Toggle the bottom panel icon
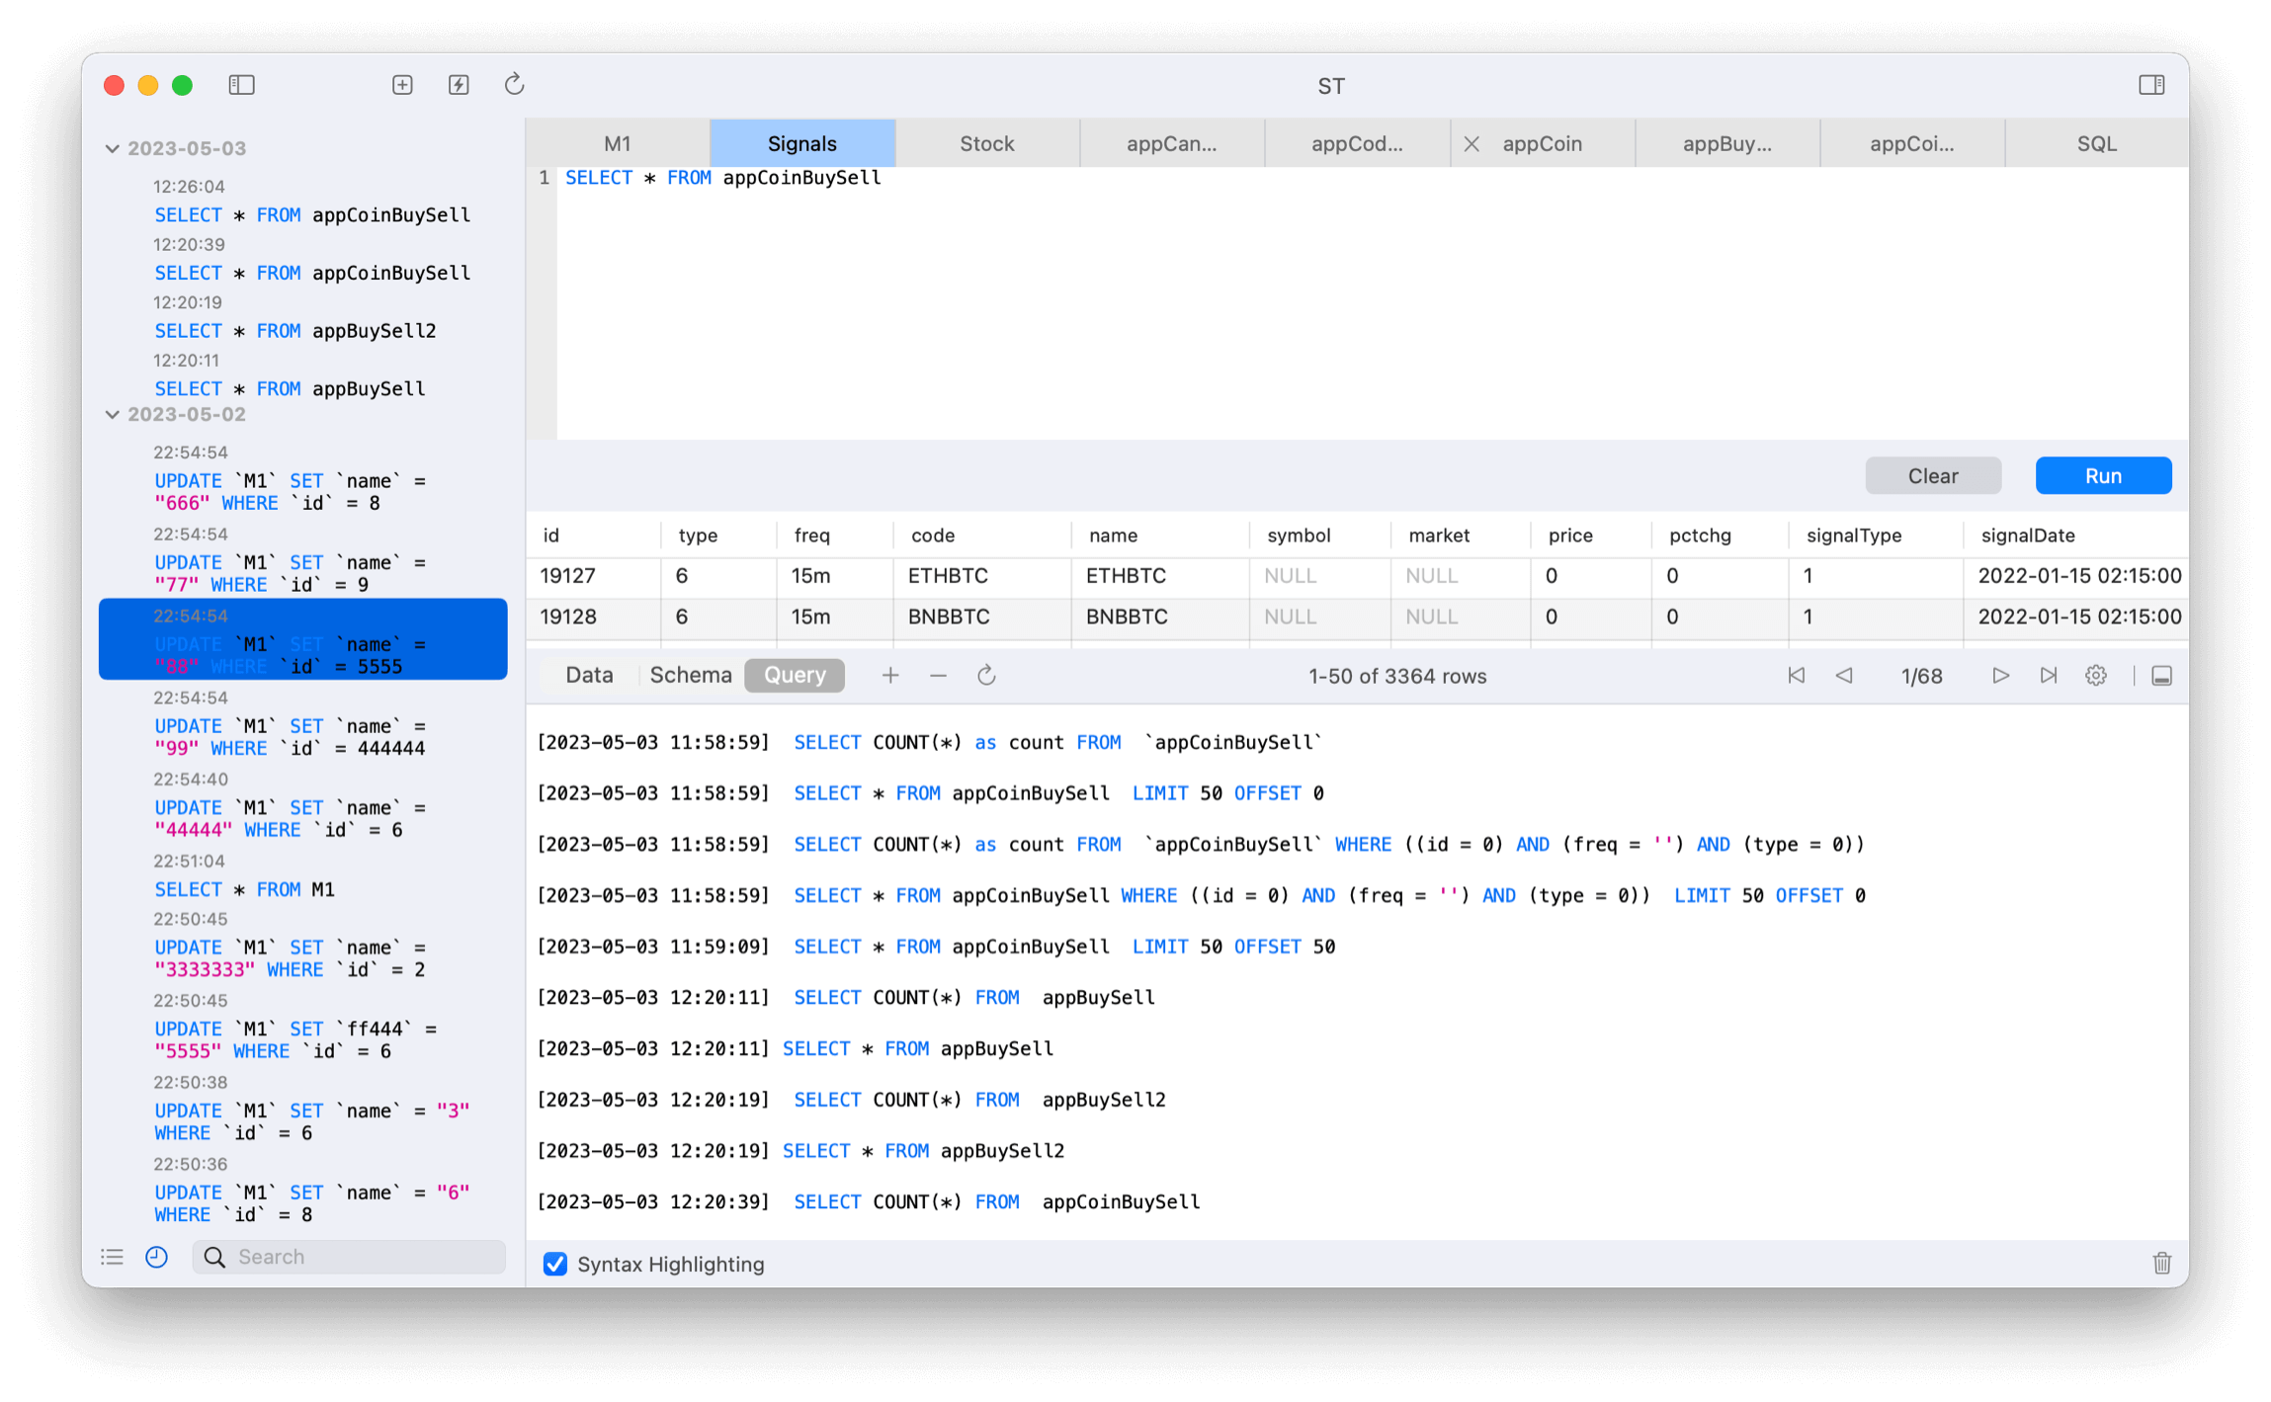This screenshot has height=1402, width=2271. 2161,676
